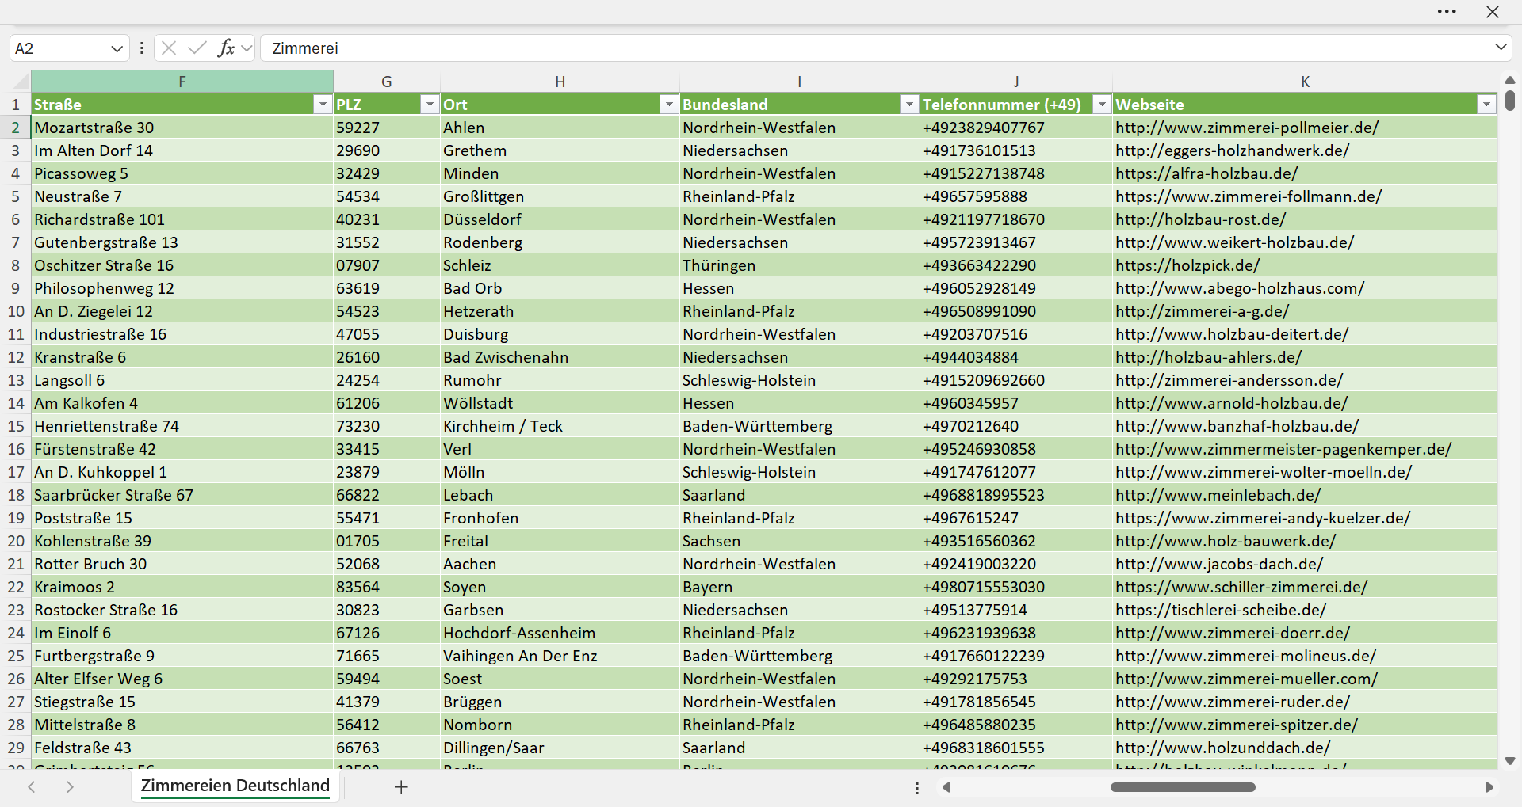Viewport: 1522px width, 807px height.
Task: Open the PLZ column filter dropdown
Action: [430, 105]
